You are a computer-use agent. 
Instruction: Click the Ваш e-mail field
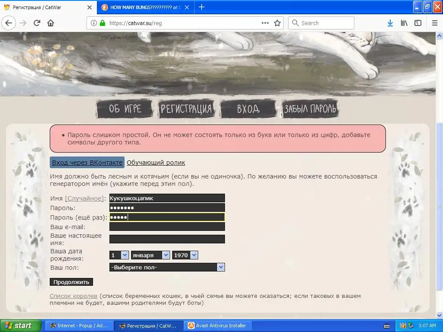(167, 227)
